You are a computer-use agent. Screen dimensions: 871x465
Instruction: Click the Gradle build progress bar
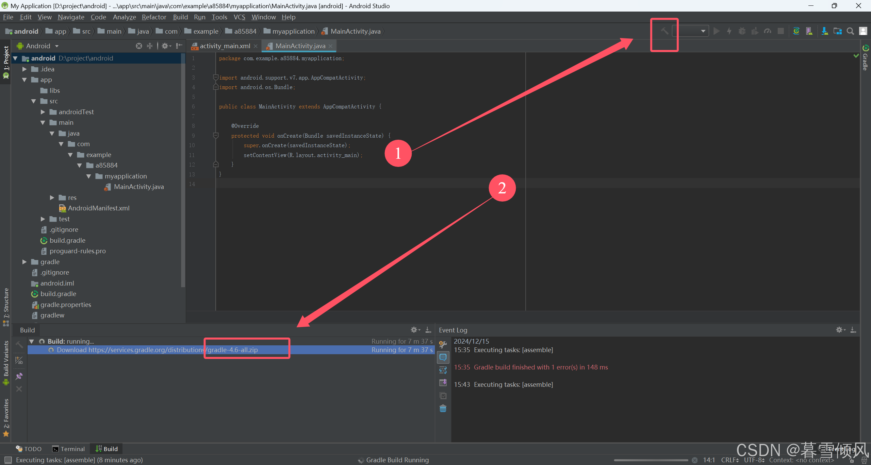click(x=651, y=460)
